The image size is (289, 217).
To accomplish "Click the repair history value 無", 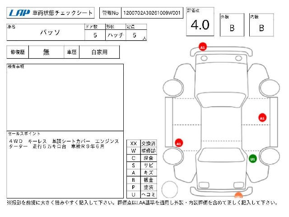I will point(46,52).
